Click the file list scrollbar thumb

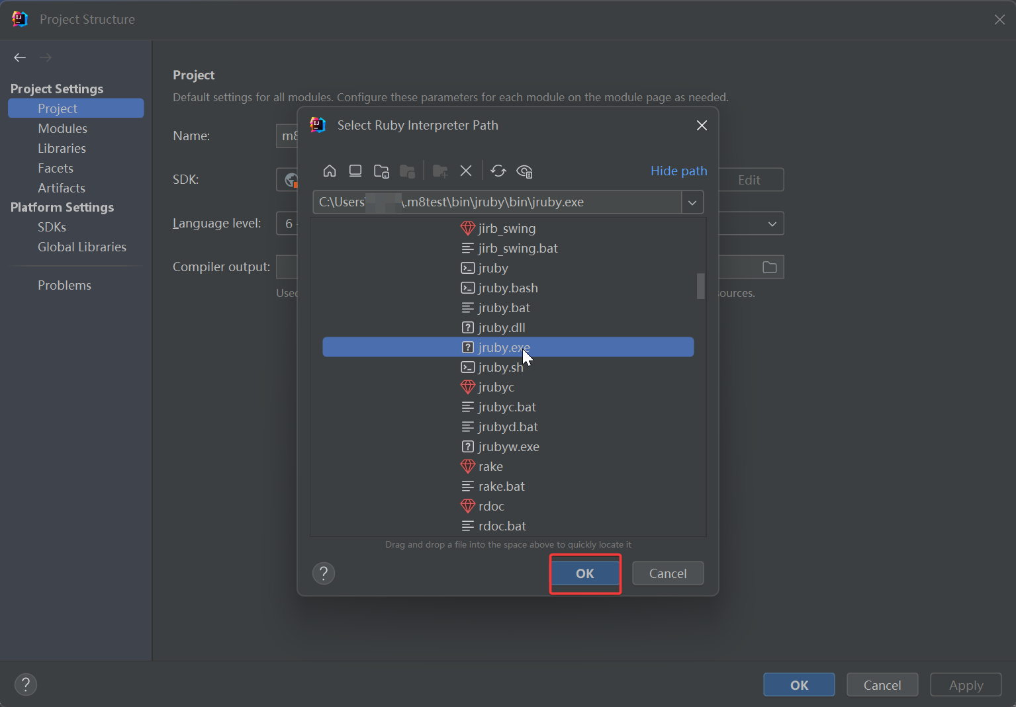tap(700, 286)
